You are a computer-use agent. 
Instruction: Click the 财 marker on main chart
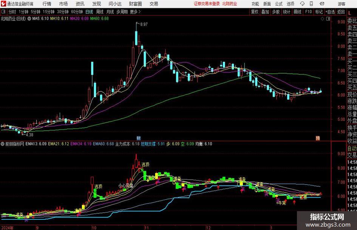[138, 138]
